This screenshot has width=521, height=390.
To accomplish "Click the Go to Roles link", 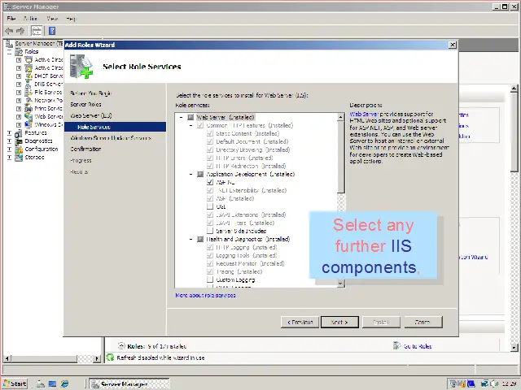I will point(418,346).
